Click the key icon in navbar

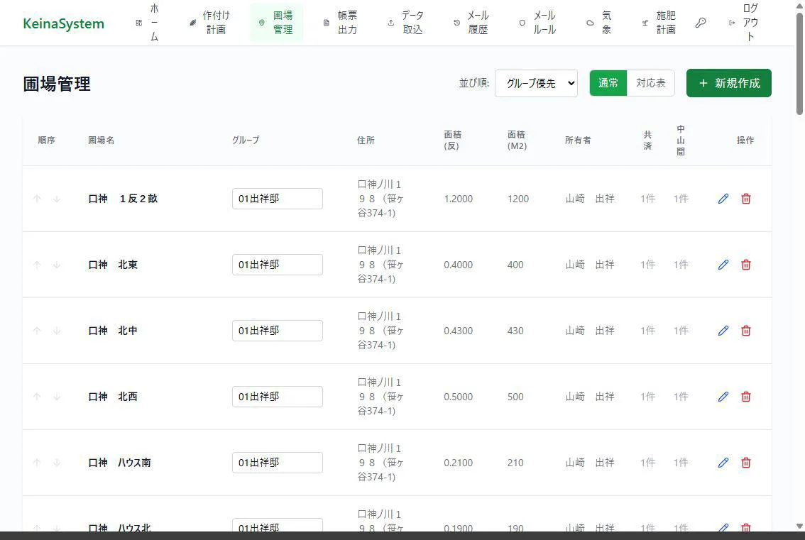pos(700,23)
